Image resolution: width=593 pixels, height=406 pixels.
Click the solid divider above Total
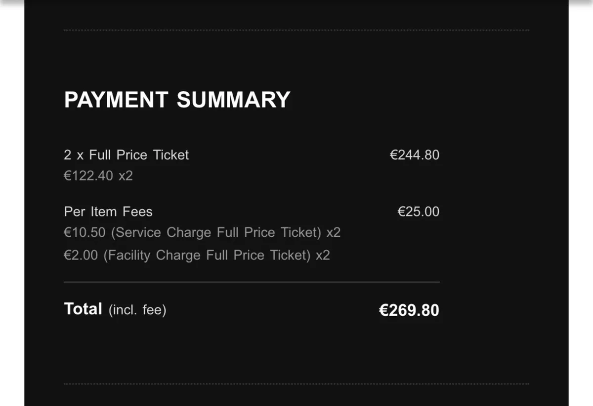[x=252, y=282]
